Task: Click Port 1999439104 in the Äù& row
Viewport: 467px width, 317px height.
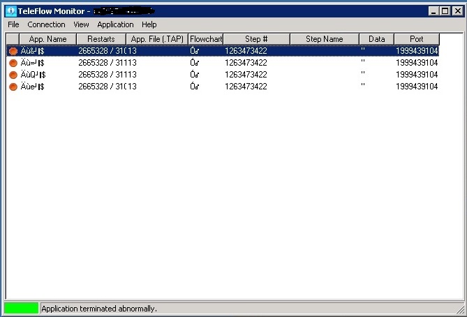Action: (417, 51)
